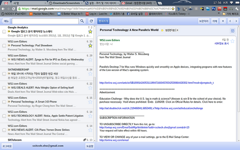Click the 로그아웃 sign out button

point(7,146)
